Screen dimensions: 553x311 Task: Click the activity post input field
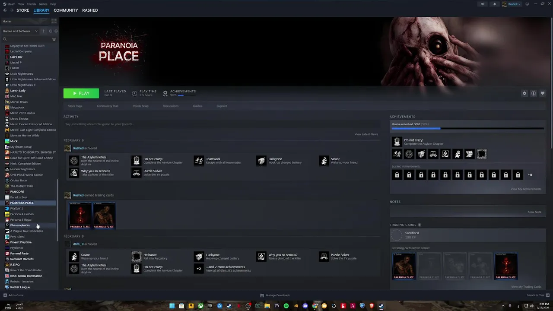[221, 124]
